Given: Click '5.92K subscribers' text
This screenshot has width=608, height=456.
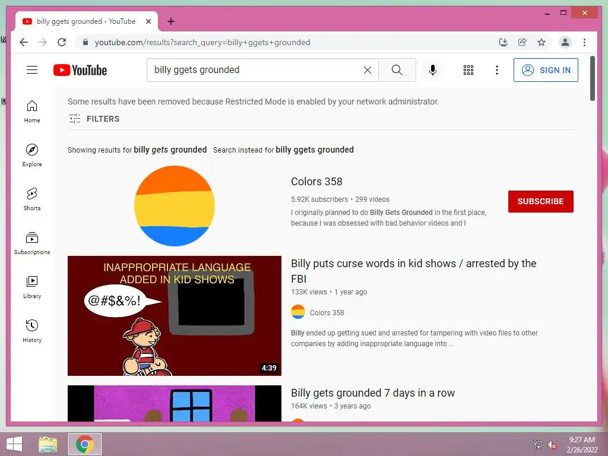Looking at the screenshot, I should pos(319,199).
